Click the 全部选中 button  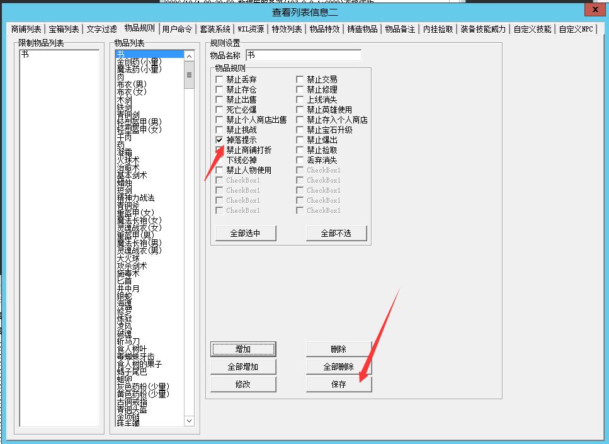246,233
